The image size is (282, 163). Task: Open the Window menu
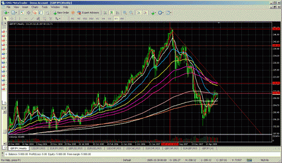coord(55,7)
